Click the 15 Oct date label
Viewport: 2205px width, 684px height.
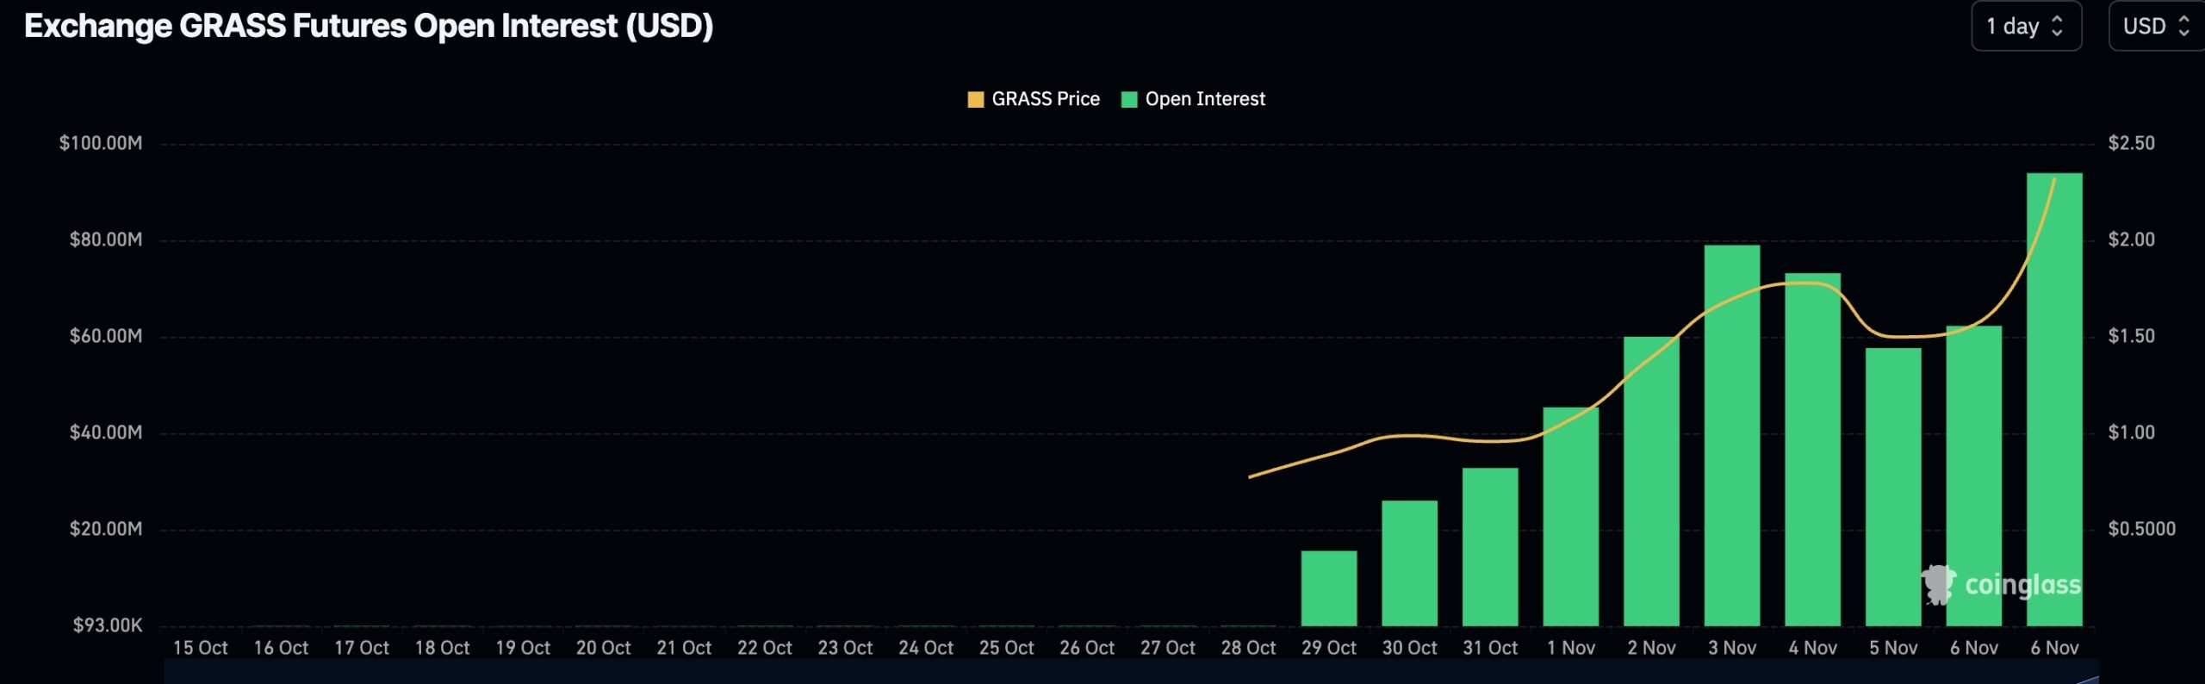[200, 648]
